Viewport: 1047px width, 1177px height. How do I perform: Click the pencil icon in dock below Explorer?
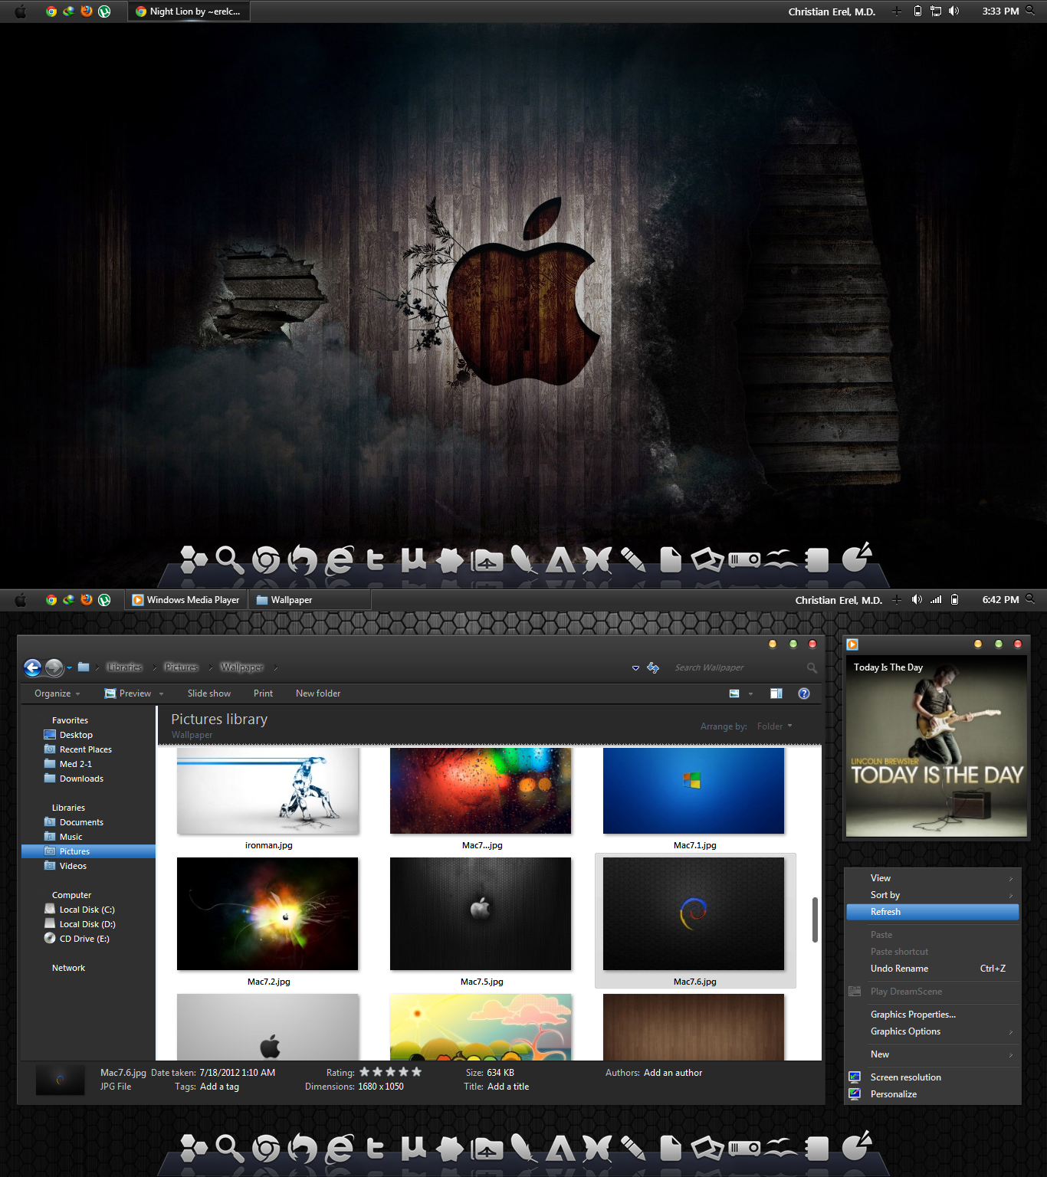632,1149
